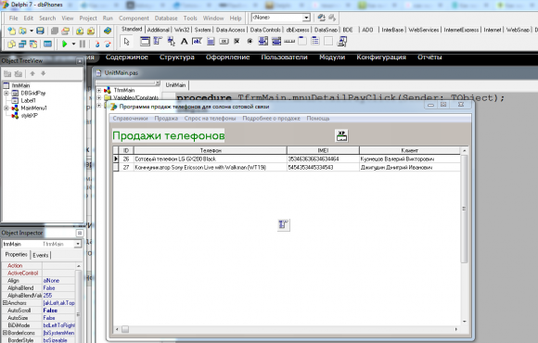Viewport: 538px width, 343px height.
Task: Expand the DBGridPay tree node
Action: pyautogui.click(x=6, y=93)
